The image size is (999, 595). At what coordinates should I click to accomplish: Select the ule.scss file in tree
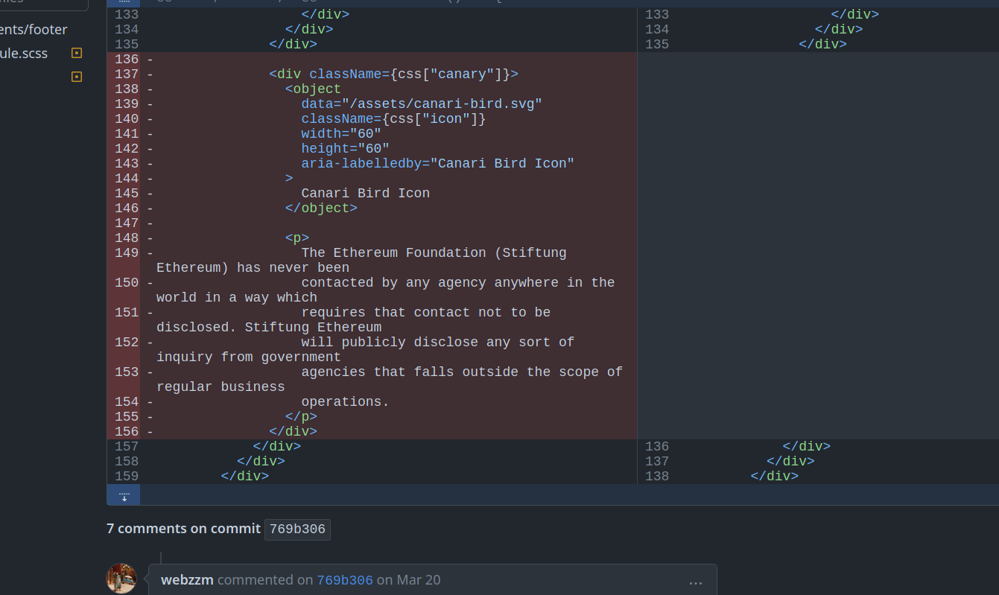click(24, 53)
